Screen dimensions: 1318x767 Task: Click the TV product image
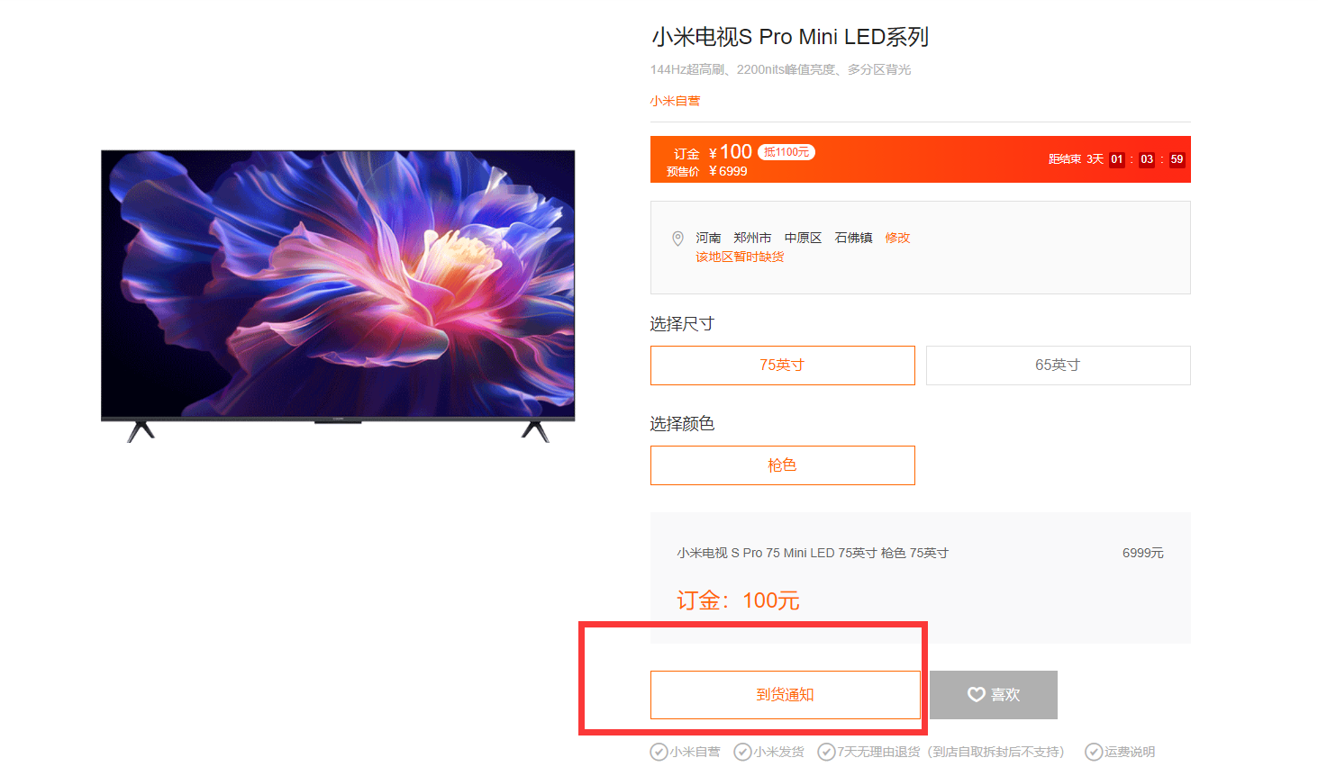pyautogui.click(x=338, y=296)
